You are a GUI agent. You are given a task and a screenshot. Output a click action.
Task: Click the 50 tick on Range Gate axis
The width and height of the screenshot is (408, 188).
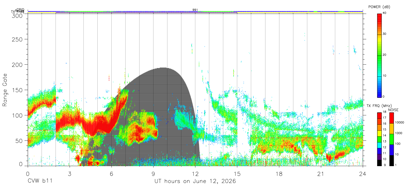tap(19, 141)
